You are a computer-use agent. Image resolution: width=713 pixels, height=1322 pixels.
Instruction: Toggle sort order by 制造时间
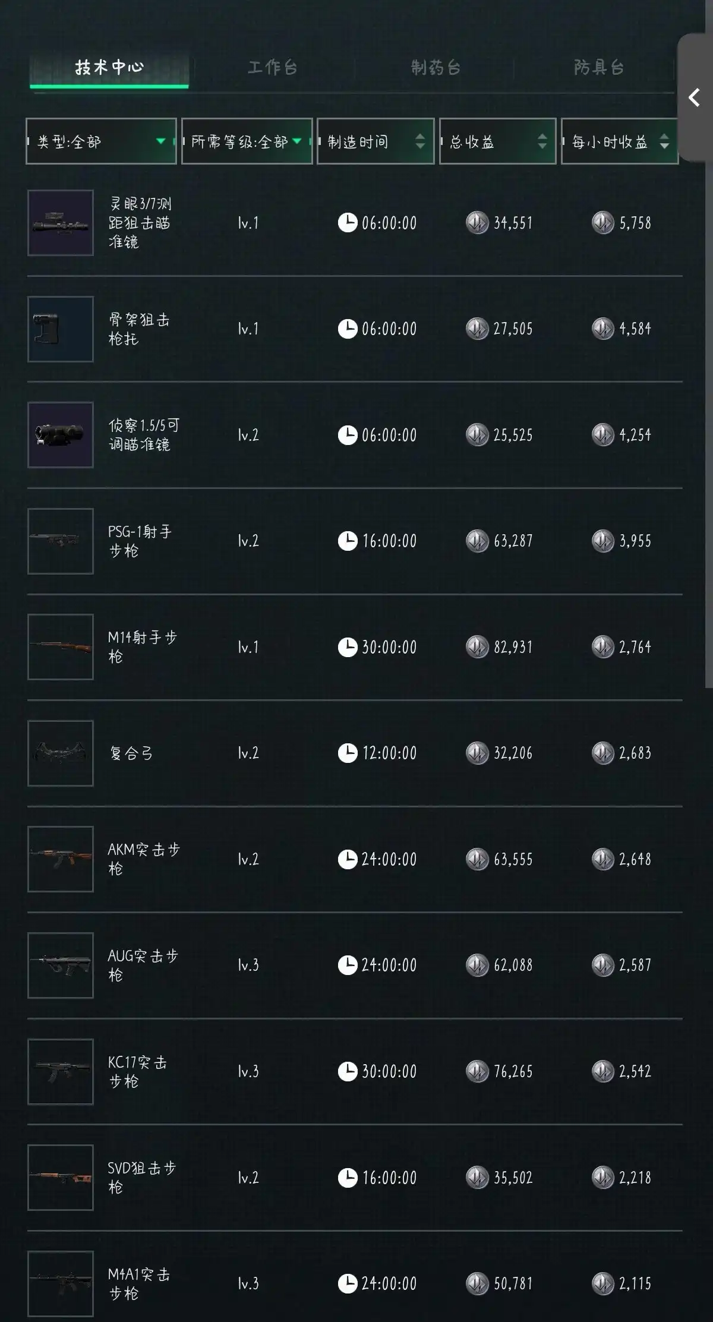[x=376, y=141]
